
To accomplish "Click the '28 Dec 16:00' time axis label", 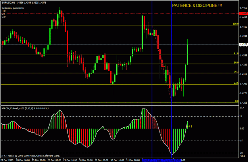I will pos(23,160).
